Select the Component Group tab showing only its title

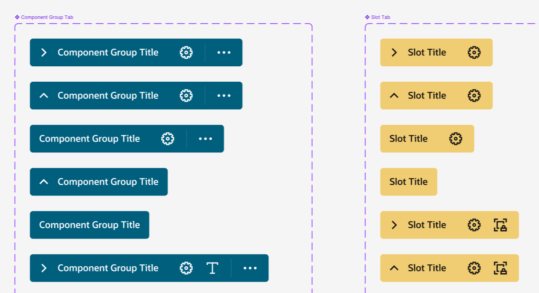pos(90,225)
